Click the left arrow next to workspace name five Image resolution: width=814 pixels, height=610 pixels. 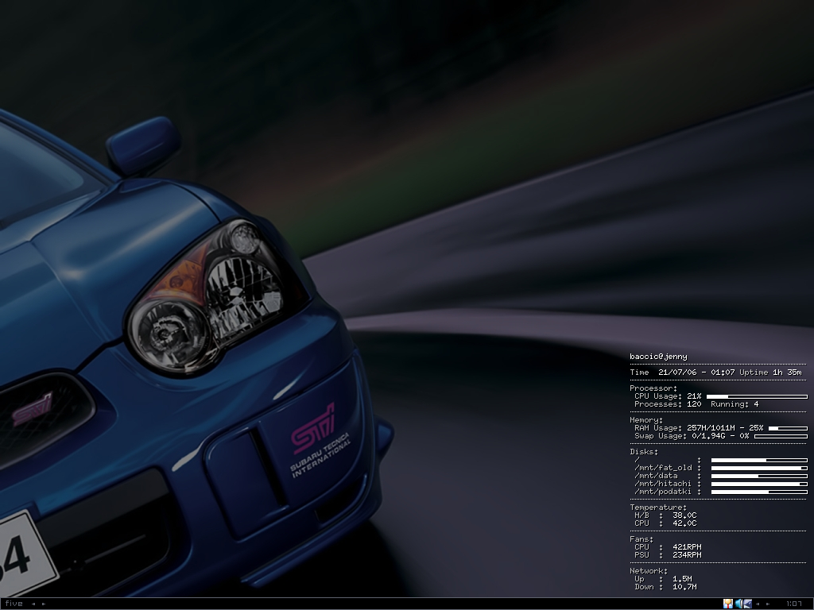coord(33,604)
